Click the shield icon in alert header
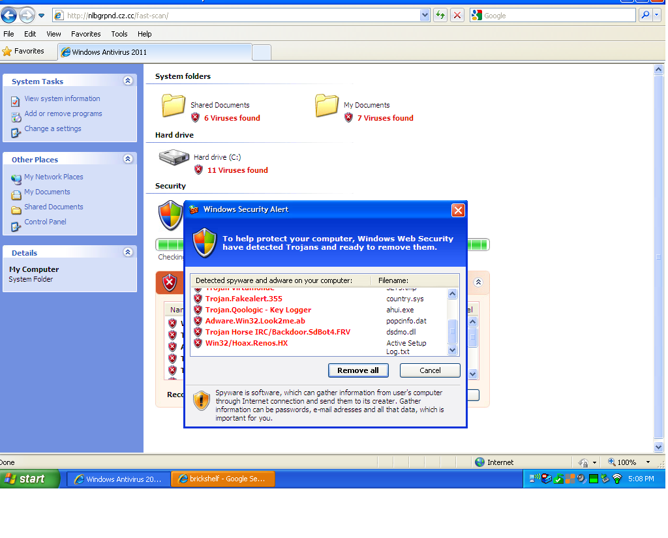This screenshot has height=538, width=668. point(204,243)
